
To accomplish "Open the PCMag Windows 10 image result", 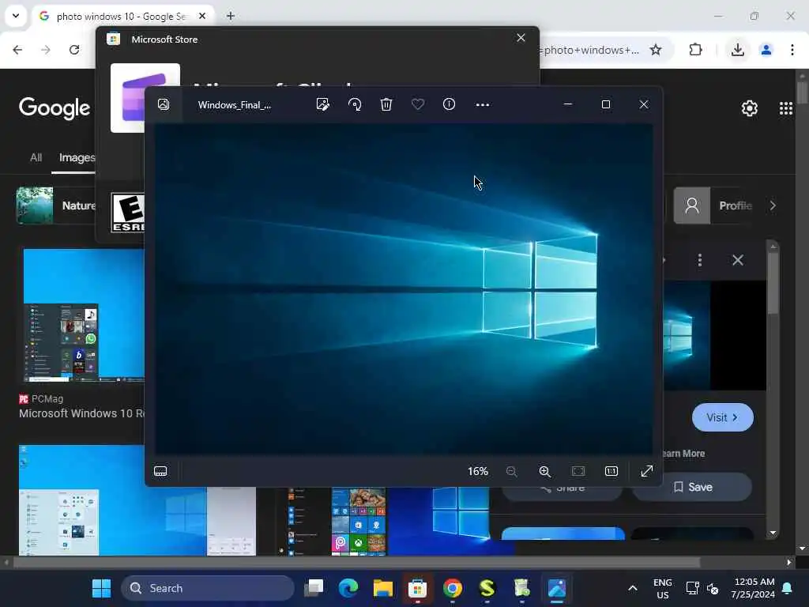I will tap(84, 316).
